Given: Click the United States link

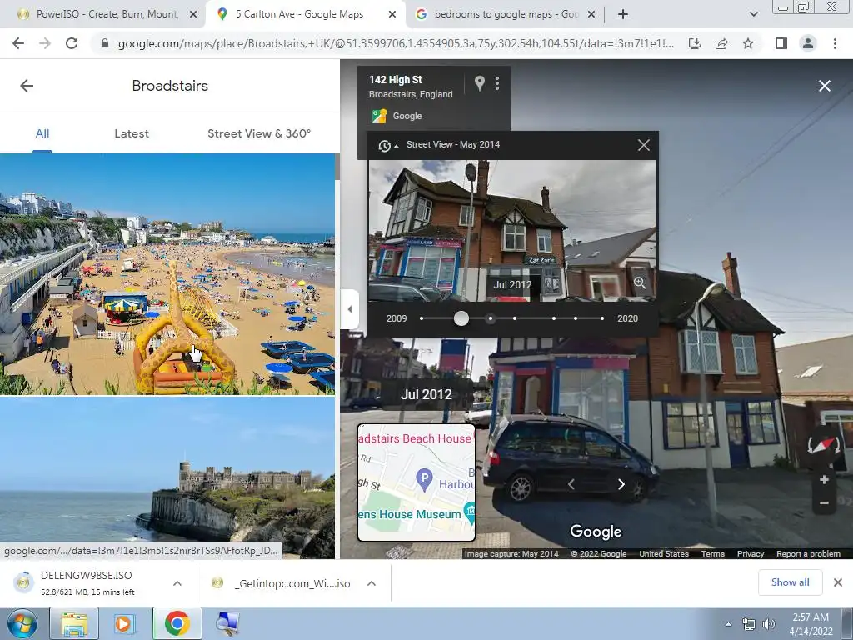Looking at the screenshot, I should [x=664, y=554].
